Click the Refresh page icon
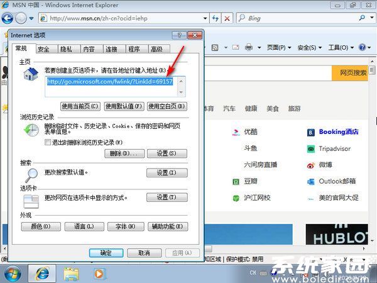Image resolution: width=377 pixels, height=283 pixels. click(215, 18)
